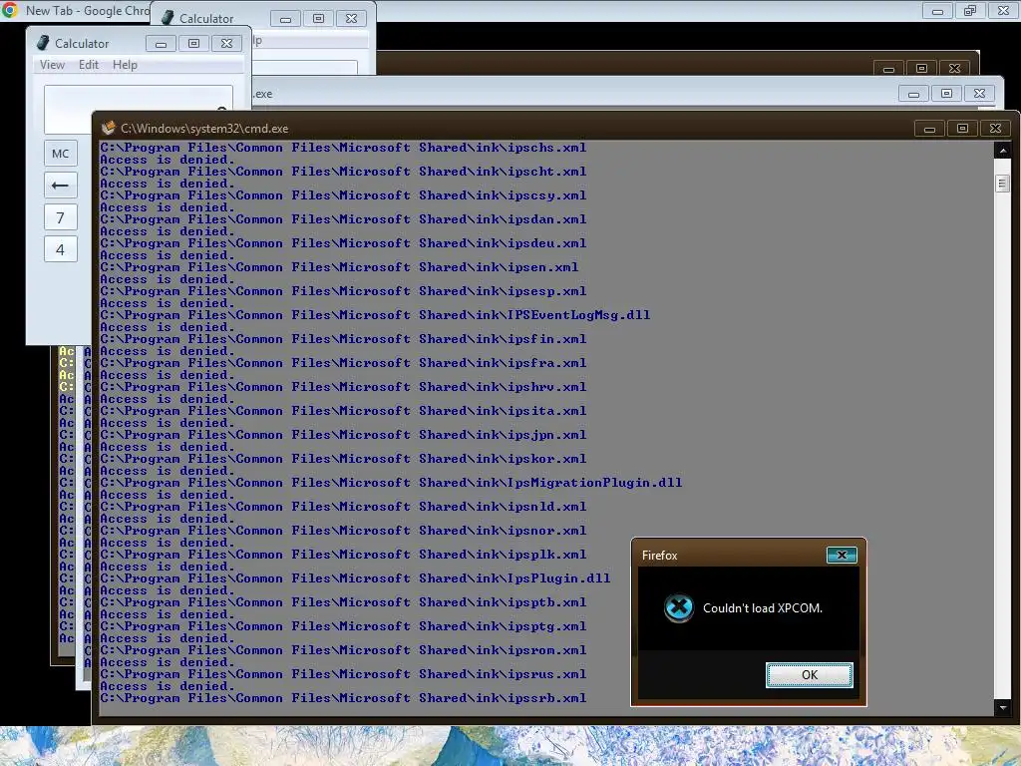Close the rearmost dark-titled cmd window
The image size is (1021, 766).
click(x=954, y=69)
